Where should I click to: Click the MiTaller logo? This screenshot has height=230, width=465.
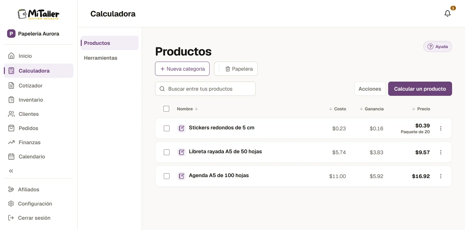[x=38, y=14]
